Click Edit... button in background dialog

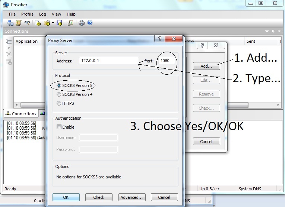point(206,80)
